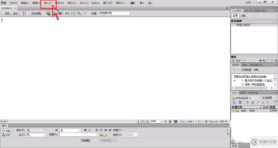Open the 站点(S) menu
Viewport: 278px width, 148px height.
(96, 3)
